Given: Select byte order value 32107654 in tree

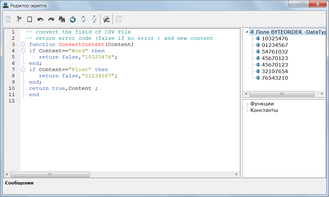Looking at the screenshot, I should [275, 71].
